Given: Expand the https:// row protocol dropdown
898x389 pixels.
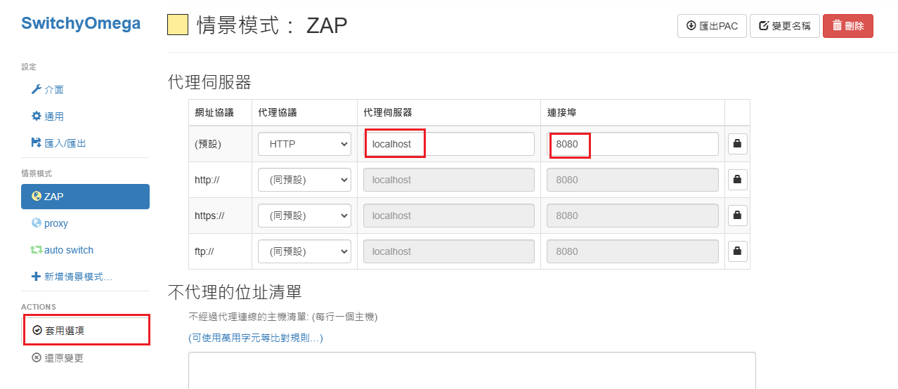Looking at the screenshot, I should click(x=304, y=216).
